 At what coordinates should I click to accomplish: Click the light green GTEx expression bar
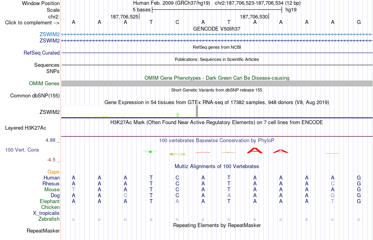pyautogui.click(x=178, y=115)
